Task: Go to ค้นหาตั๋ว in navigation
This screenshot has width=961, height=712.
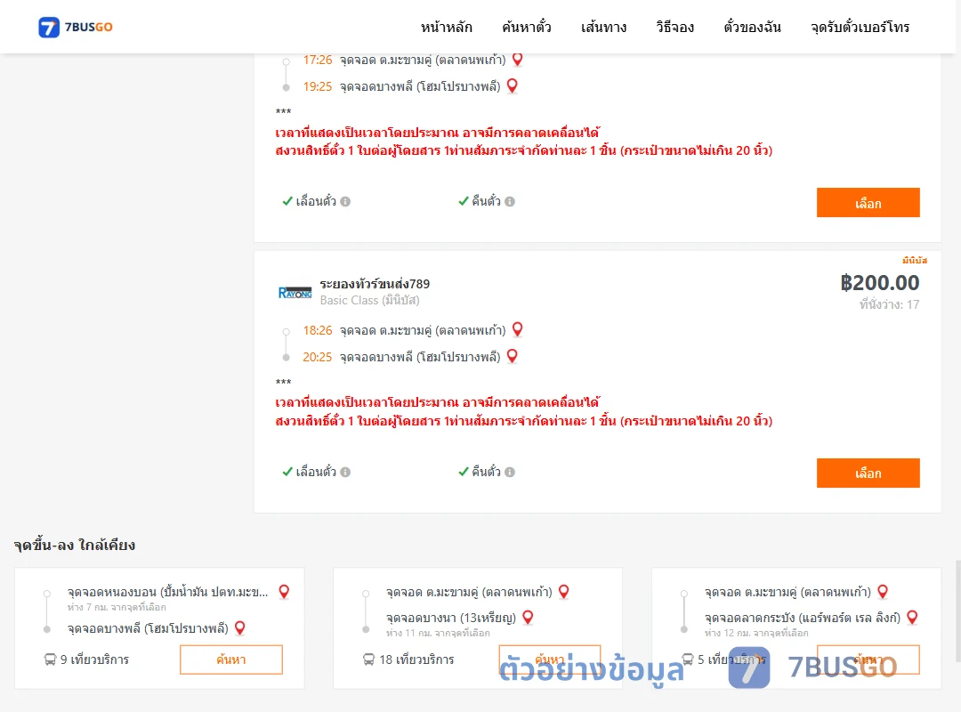Action: 527,27
